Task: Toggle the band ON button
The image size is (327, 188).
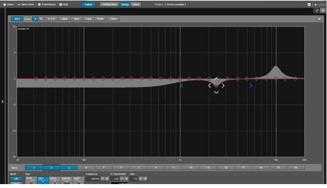Action: click(16, 178)
